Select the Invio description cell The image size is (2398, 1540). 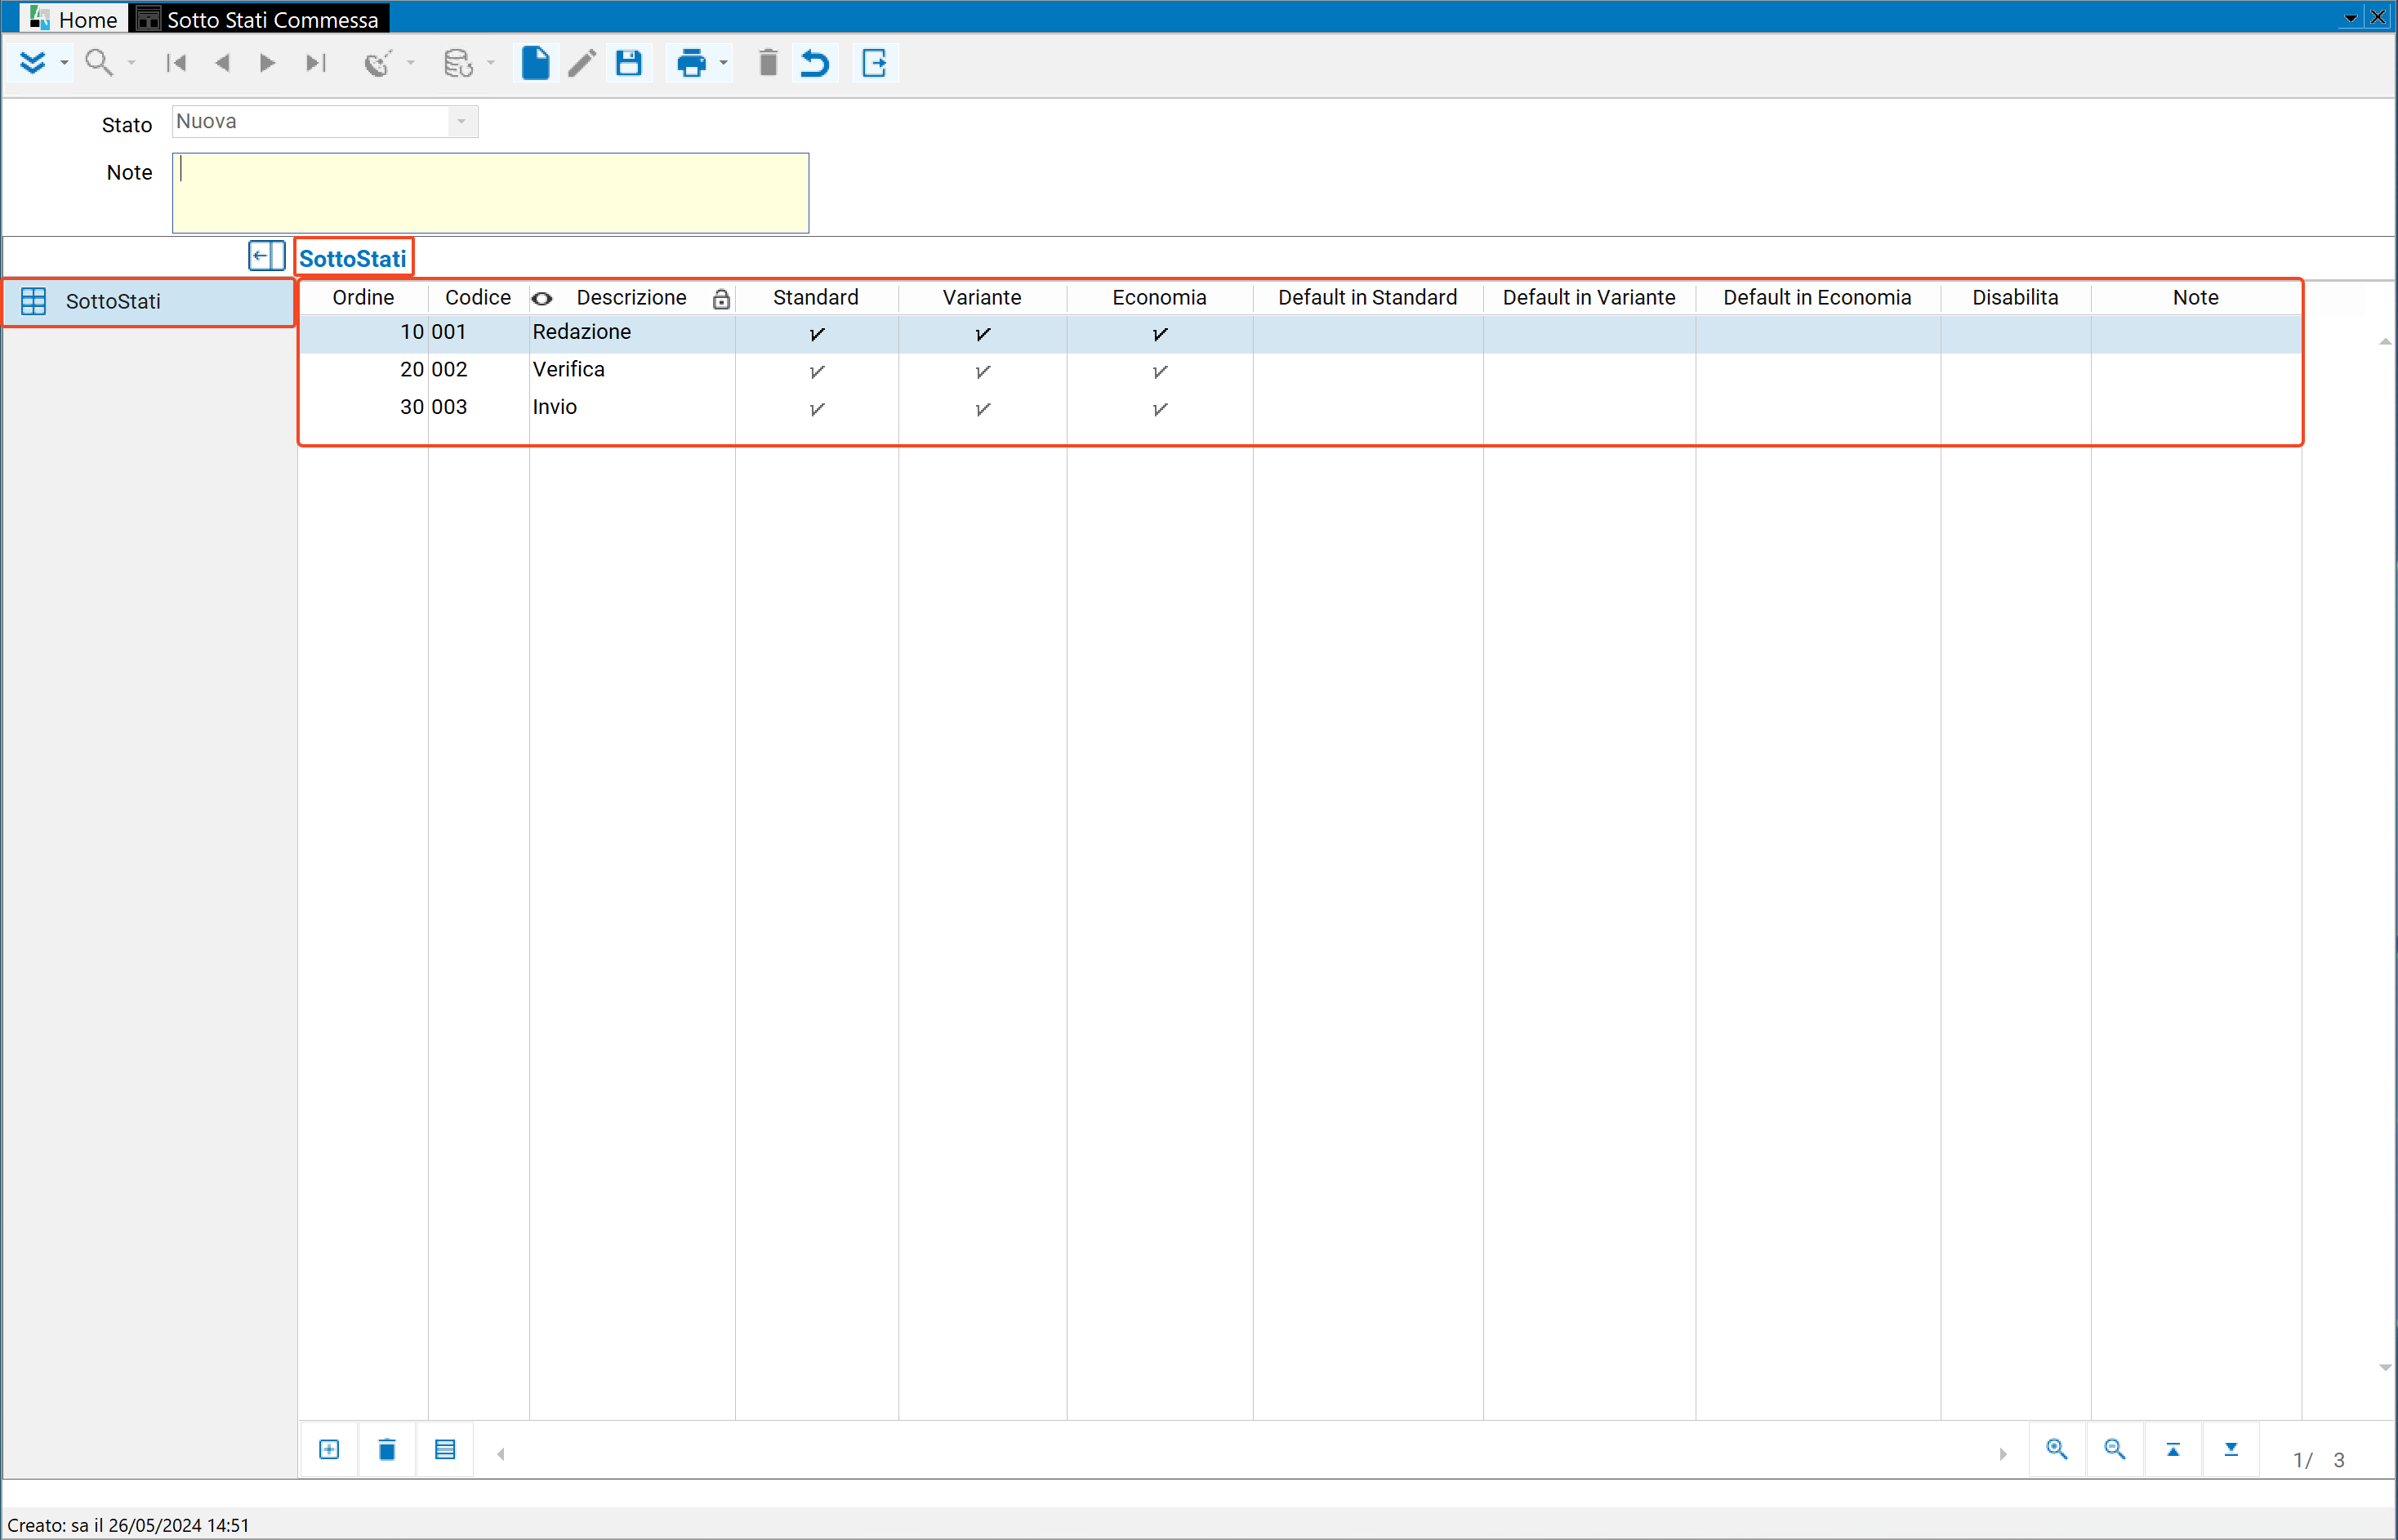point(632,407)
